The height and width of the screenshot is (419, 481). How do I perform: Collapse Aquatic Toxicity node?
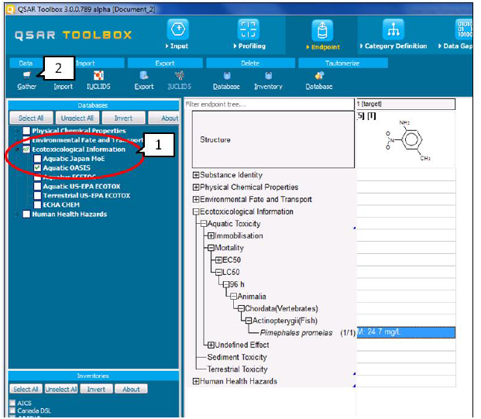click(204, 224)
